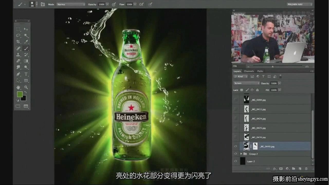Open the PHLEARN NAV workspace dropdown
329x185 pixels.
coord(300,4)
